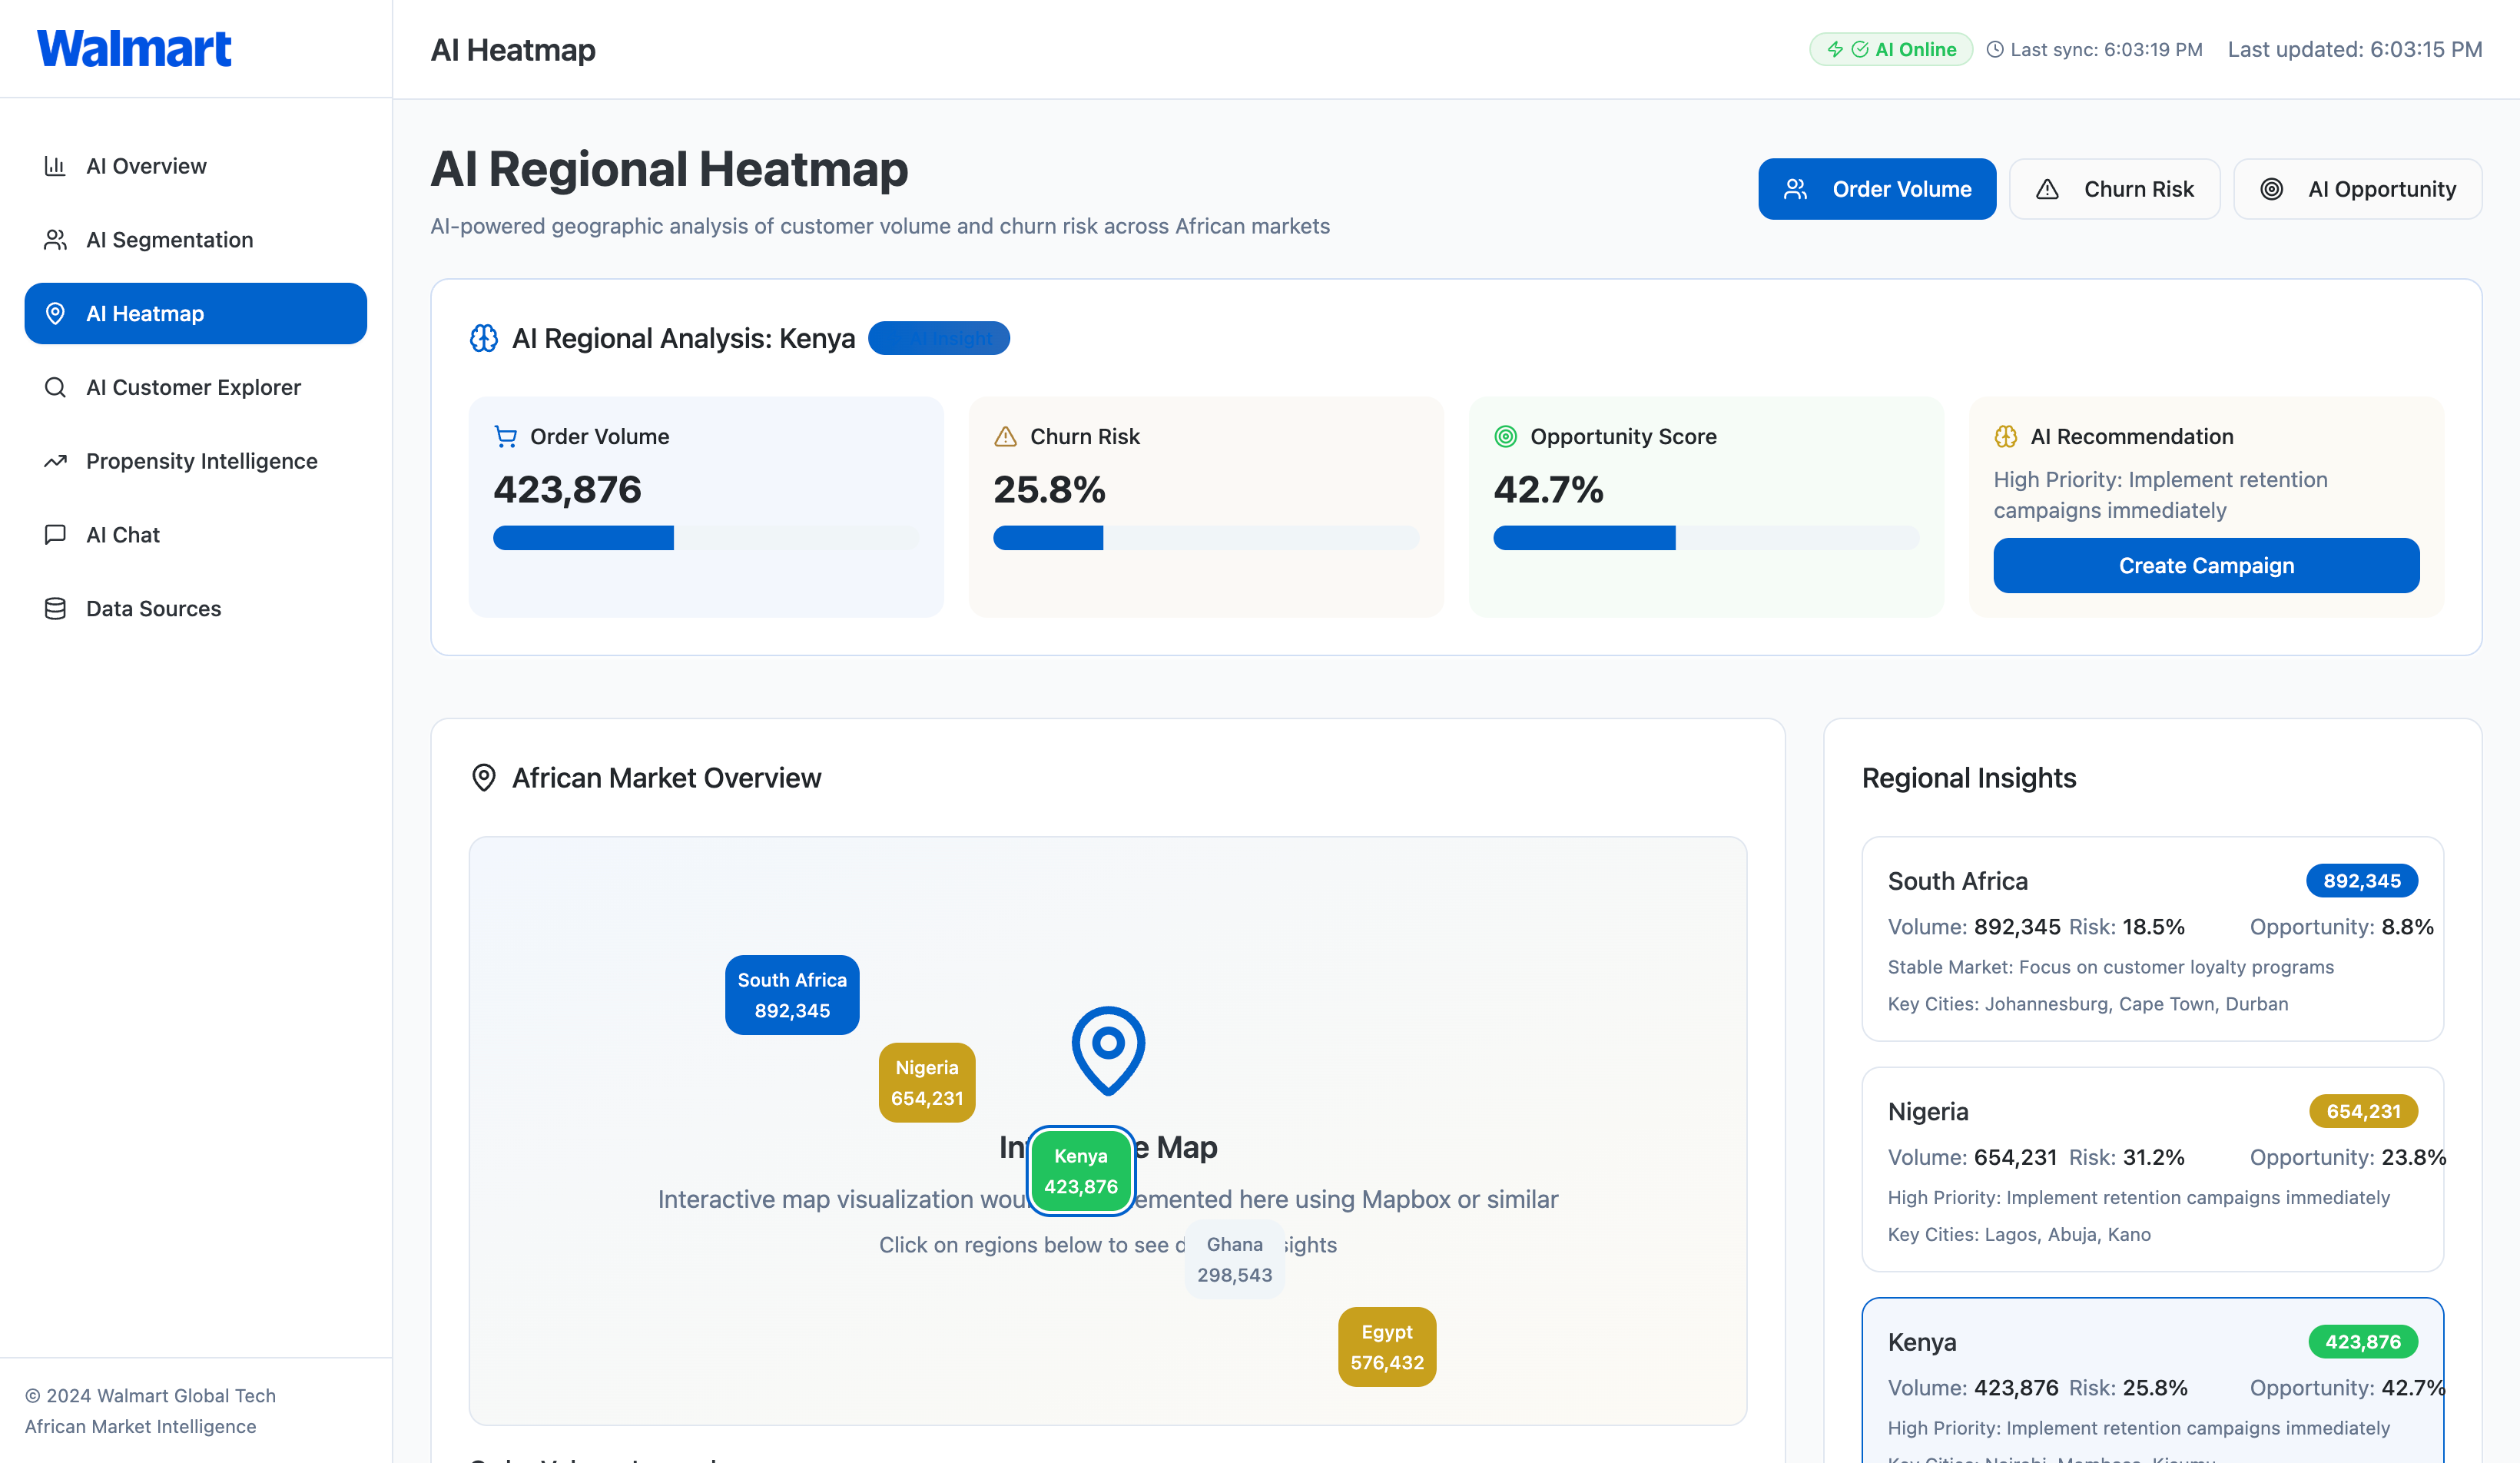Switch heatmap to Churn Risk view
The width and height of the screenshot is (2520, 1463).
[x=2115, y=189]
